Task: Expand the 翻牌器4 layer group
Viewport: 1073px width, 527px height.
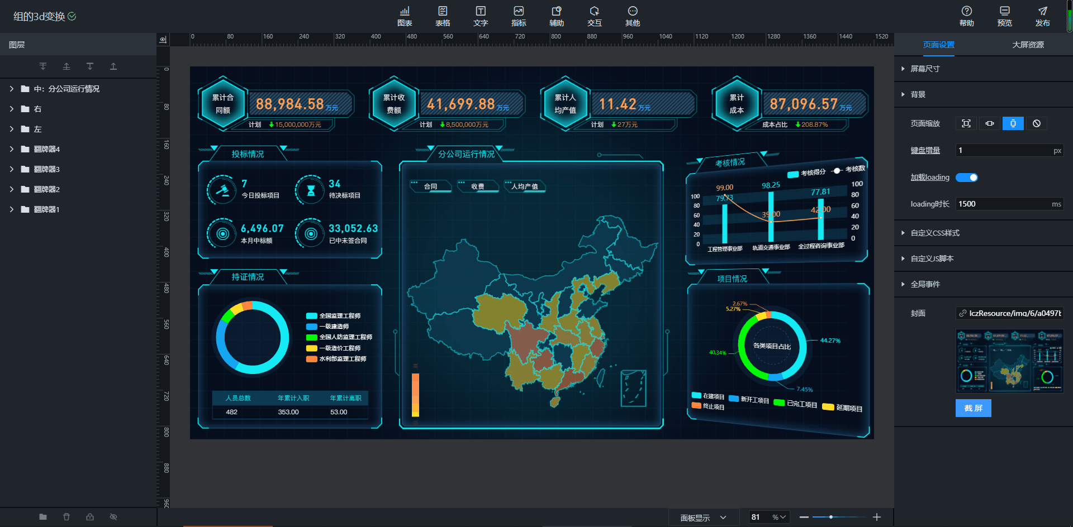Action: click(x=11, y=149)
